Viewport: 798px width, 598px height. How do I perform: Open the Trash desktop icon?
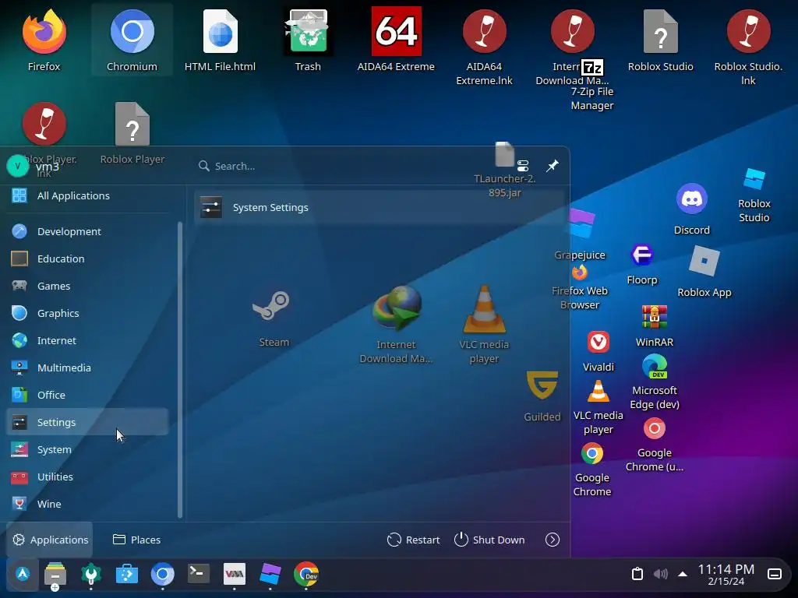(x=308, y=32)
